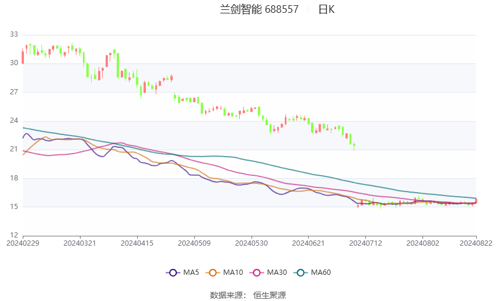Screen dimensions: 496x301
Task: Click x-axis date label 20240530
Action: 252,243
